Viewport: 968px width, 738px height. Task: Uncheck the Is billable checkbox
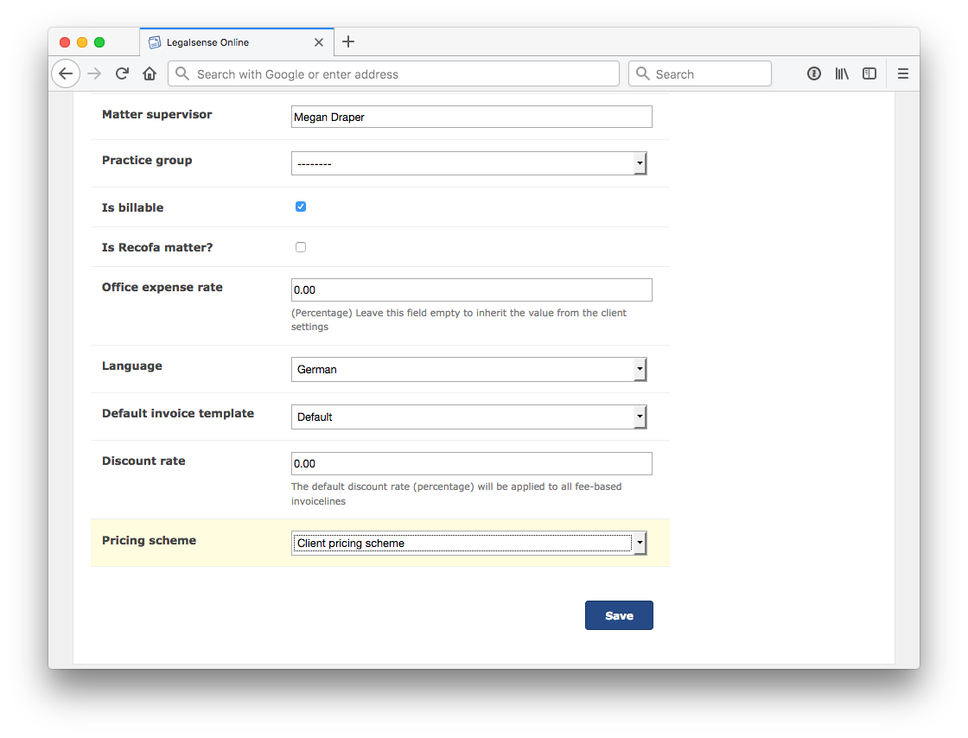click(x=301, y=207)
